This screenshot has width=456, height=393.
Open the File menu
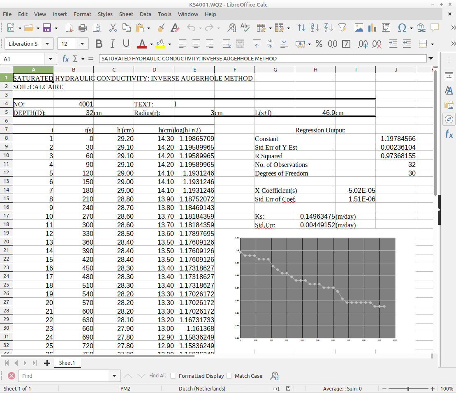pyautogui.click(x=7, y=14)
